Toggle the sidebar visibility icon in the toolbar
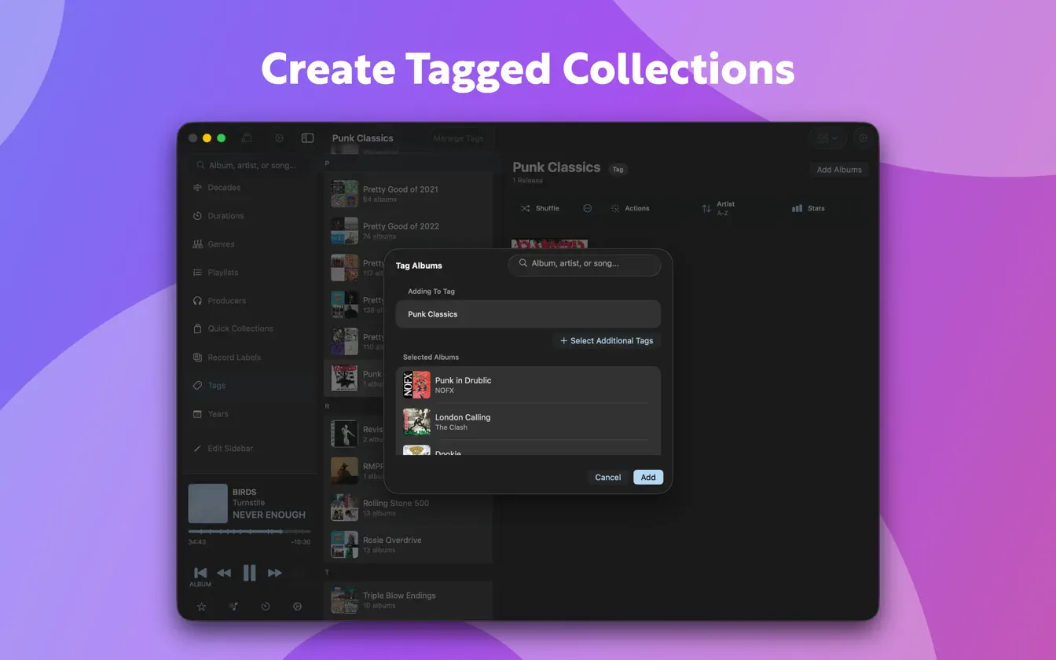The image size is (1056, 660). coord(307,138)
